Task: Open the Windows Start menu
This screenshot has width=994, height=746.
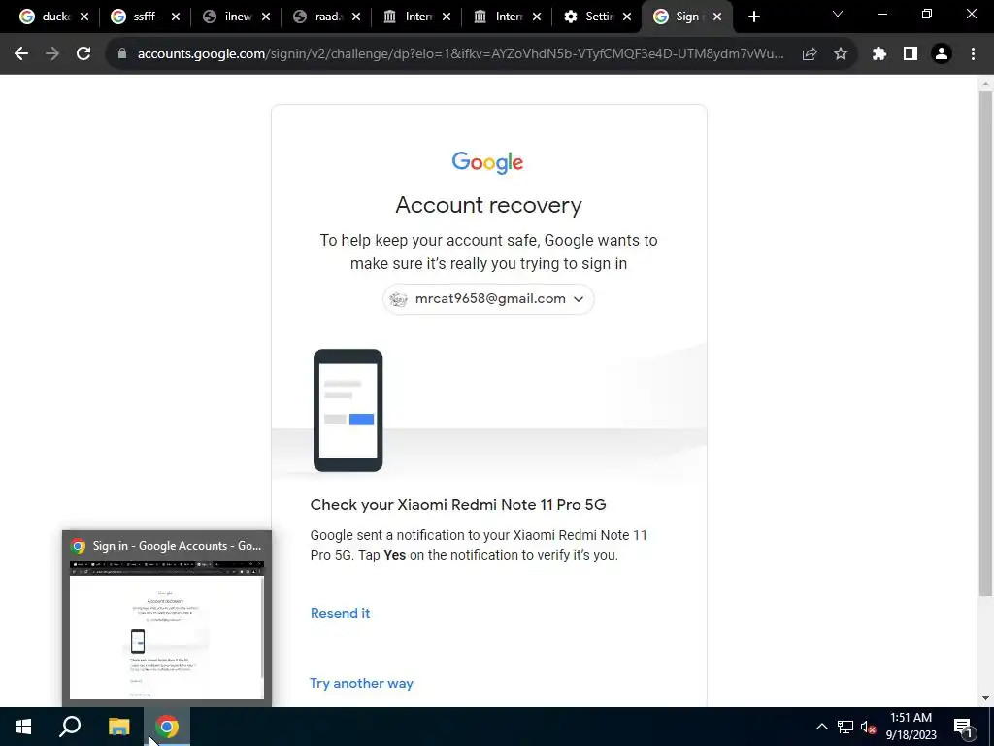Action: click(x=23, y=727)
